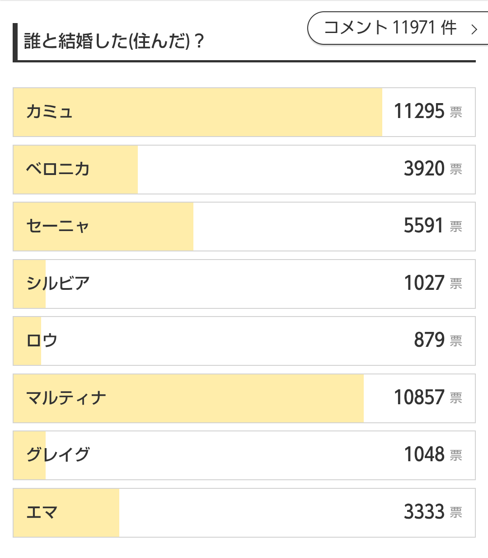Open the コメント 11971 件 comments button
Screen dimensions: 488x558
(x=390, y=28)
